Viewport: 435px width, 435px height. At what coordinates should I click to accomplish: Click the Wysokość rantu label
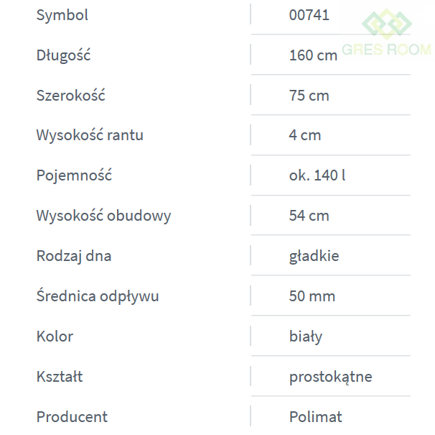(90, 136)
